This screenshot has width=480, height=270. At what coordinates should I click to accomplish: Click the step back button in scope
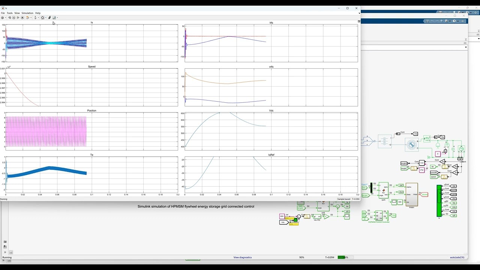[x=10, y=18]
